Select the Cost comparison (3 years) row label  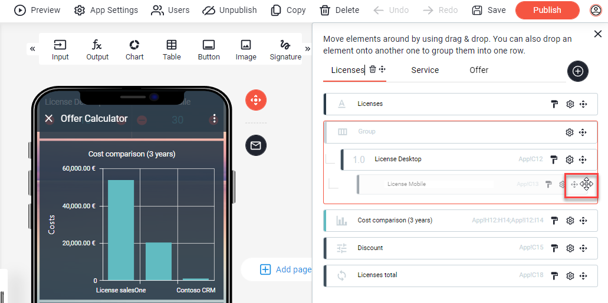[x=395, y=220]
